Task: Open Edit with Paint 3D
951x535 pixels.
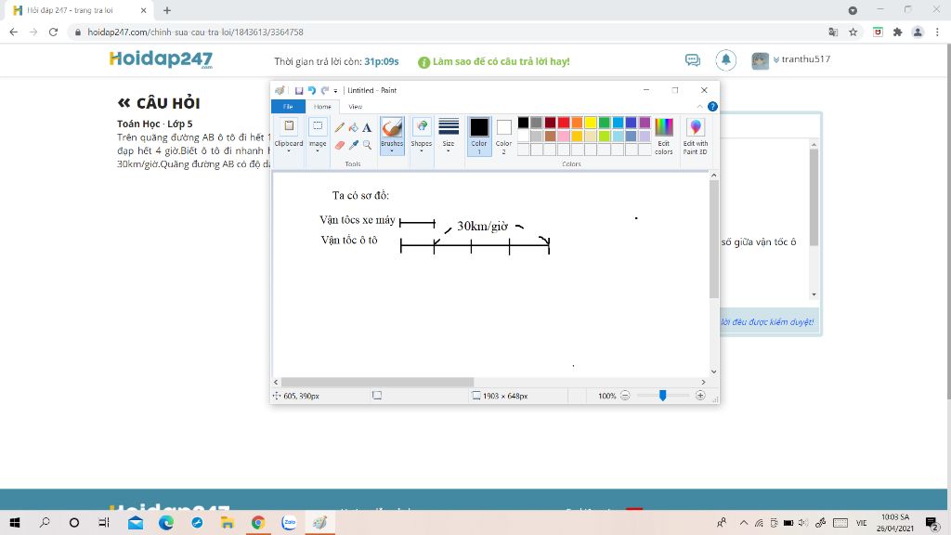Action: [695, 136]
